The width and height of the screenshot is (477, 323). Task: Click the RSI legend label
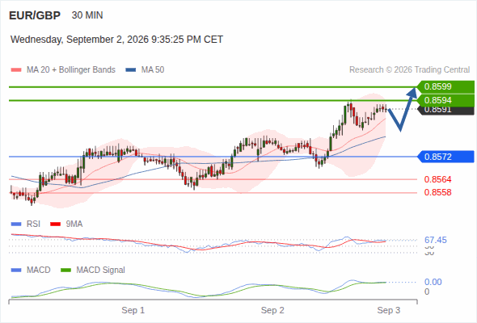pos(33,224)
